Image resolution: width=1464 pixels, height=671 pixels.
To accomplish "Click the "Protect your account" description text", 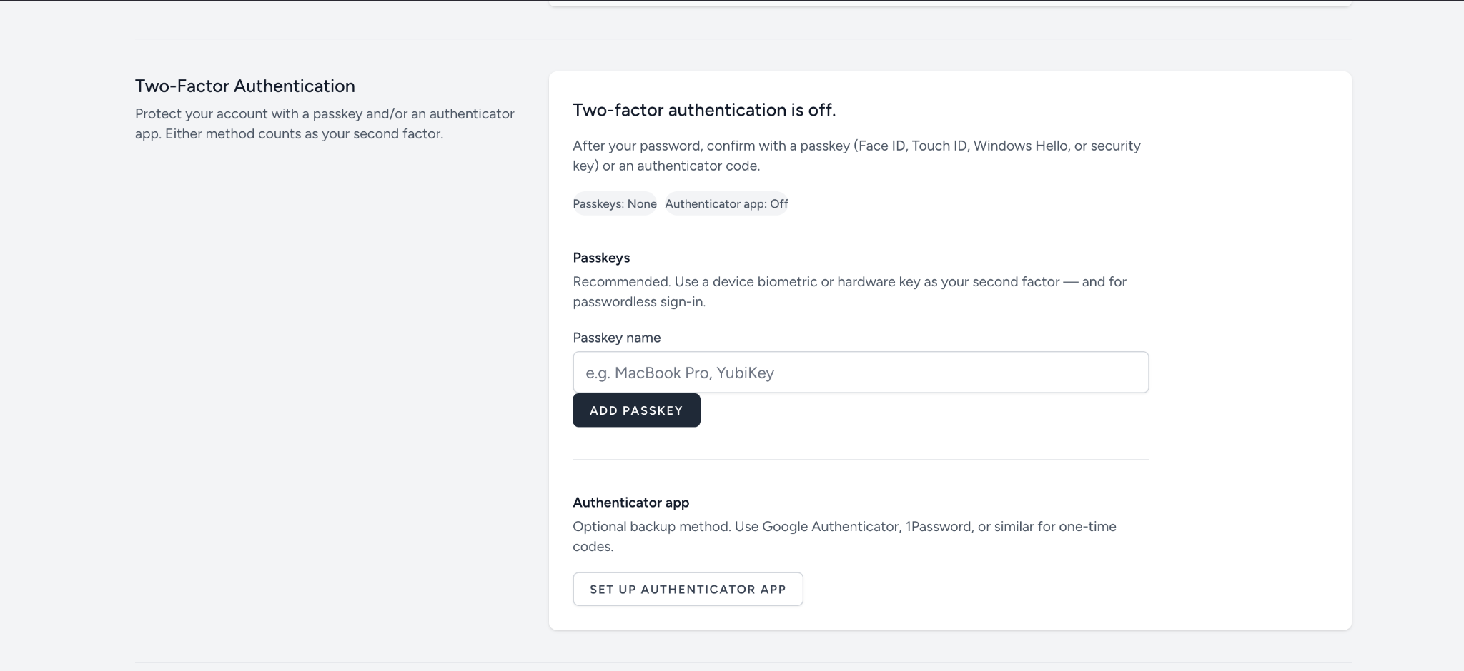I will pyautogui.click(x=325, y=123).
